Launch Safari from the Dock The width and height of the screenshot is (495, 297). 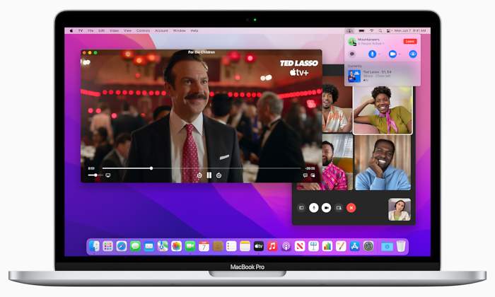point(122,246)
